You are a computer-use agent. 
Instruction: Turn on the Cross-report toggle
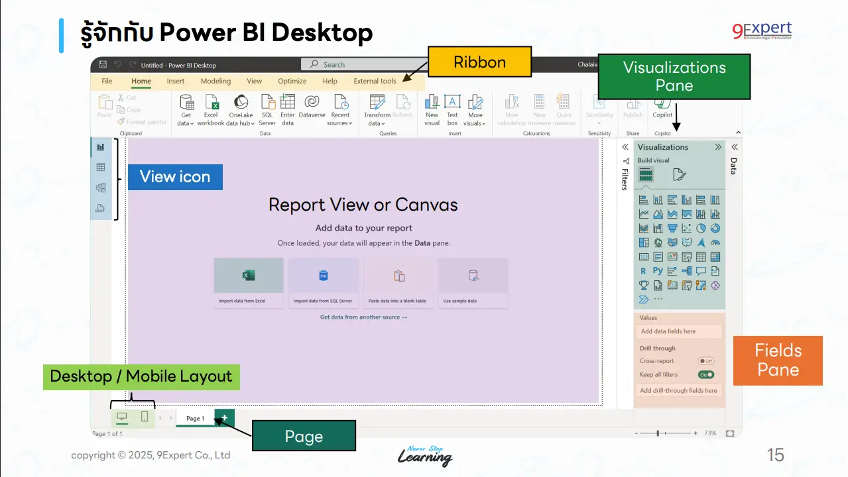click(x=706, y=361)
